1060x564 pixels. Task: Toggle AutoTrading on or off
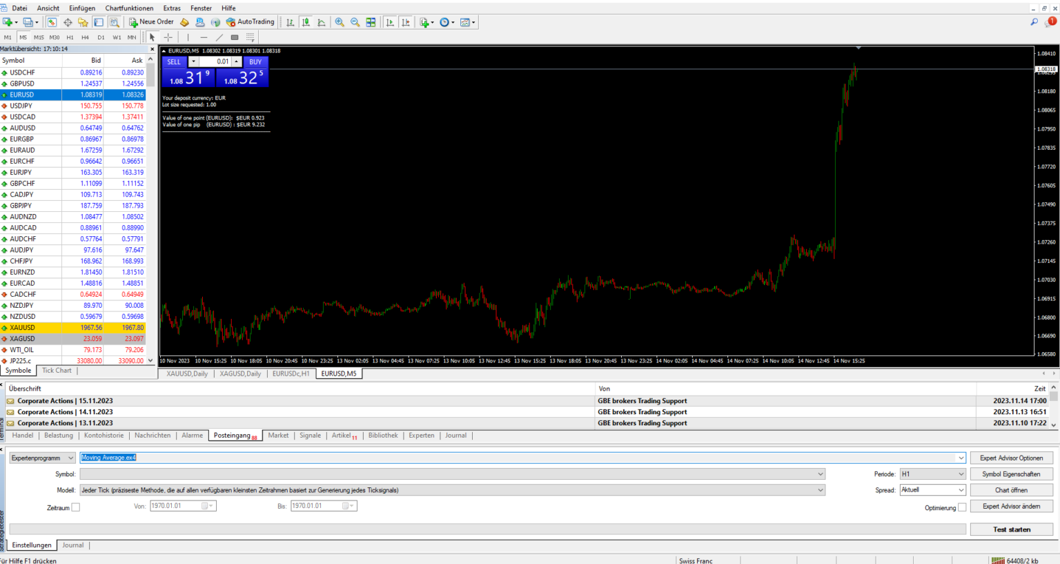(x=250, y=21)
